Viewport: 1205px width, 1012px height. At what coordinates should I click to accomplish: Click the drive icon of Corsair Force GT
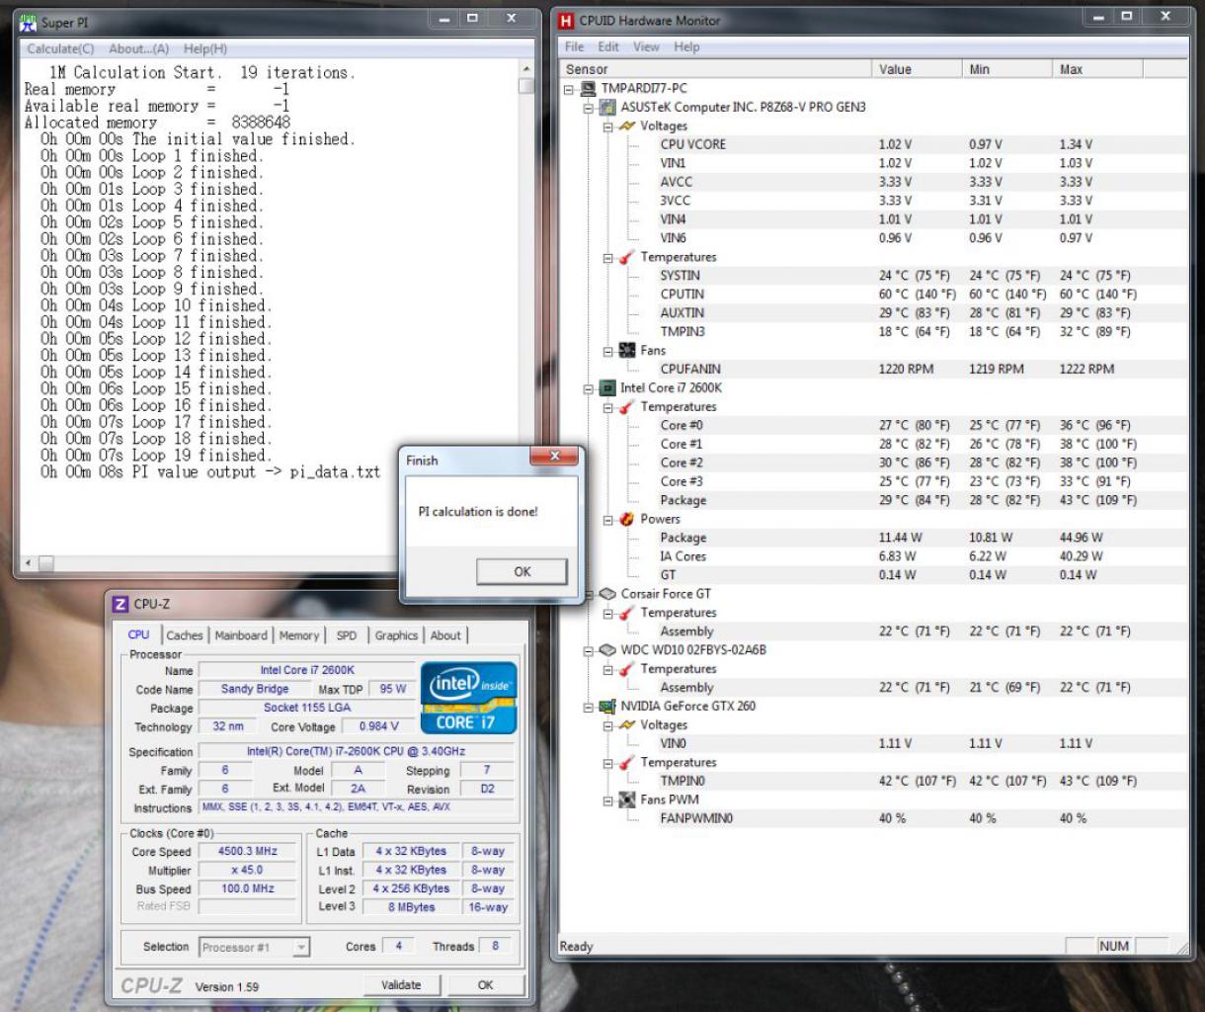[607, 594]
